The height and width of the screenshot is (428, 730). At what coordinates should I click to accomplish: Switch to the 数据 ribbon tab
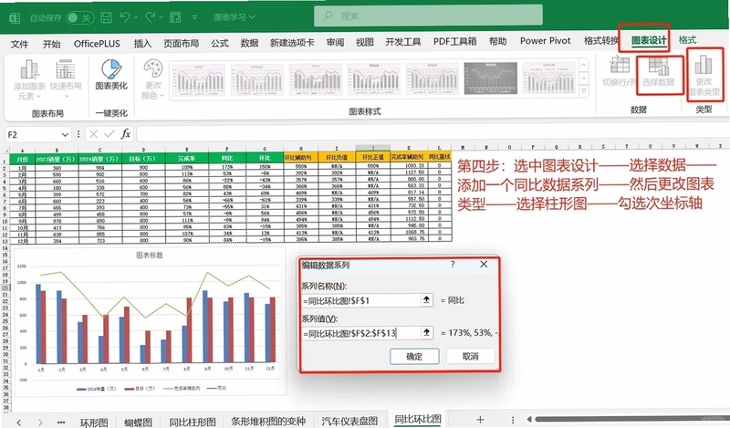[x=249, y=43]
